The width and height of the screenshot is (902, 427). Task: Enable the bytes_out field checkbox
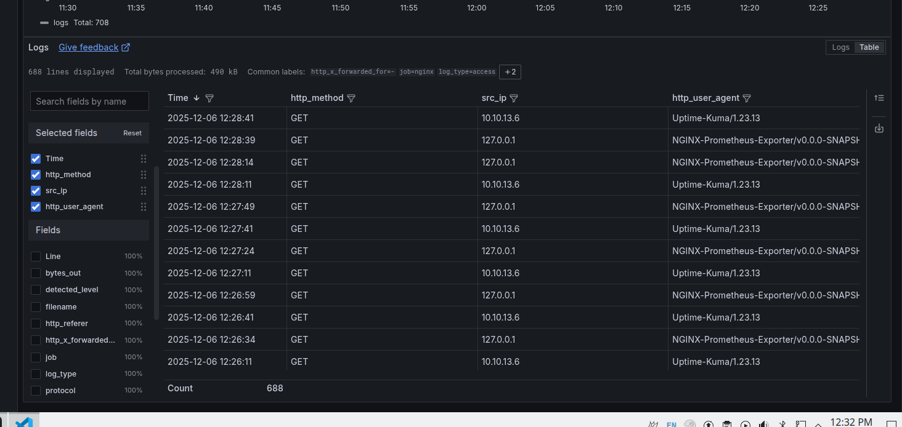36,273
